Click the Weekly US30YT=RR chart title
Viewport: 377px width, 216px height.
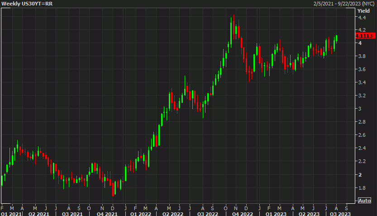[27, 4]
